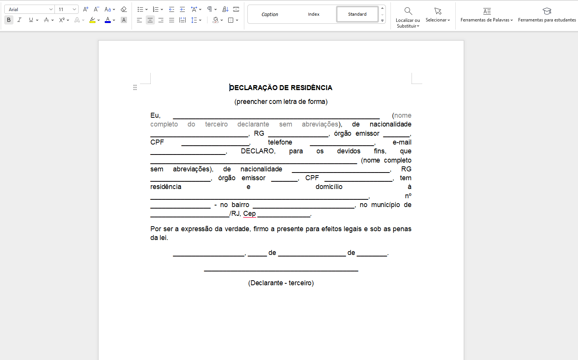Apply blue font color
This screenshot has width=578, height=360.
tap(108, 20)
